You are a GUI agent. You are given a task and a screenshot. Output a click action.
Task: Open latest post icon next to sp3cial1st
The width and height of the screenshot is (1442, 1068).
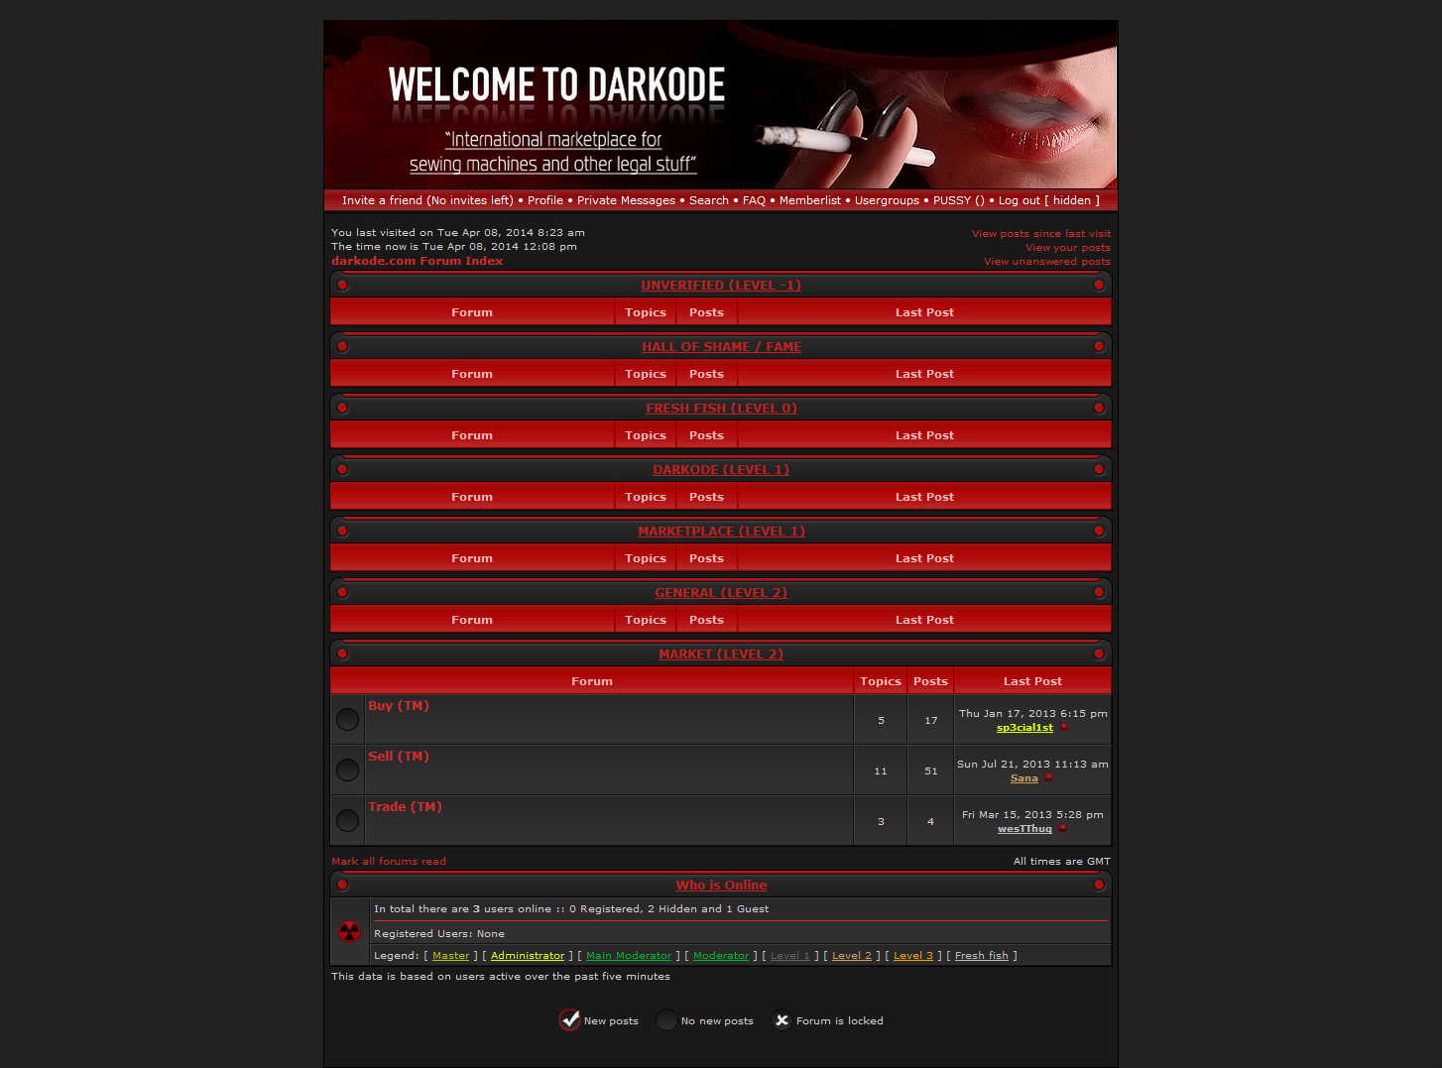click(x=1064, y=727)
